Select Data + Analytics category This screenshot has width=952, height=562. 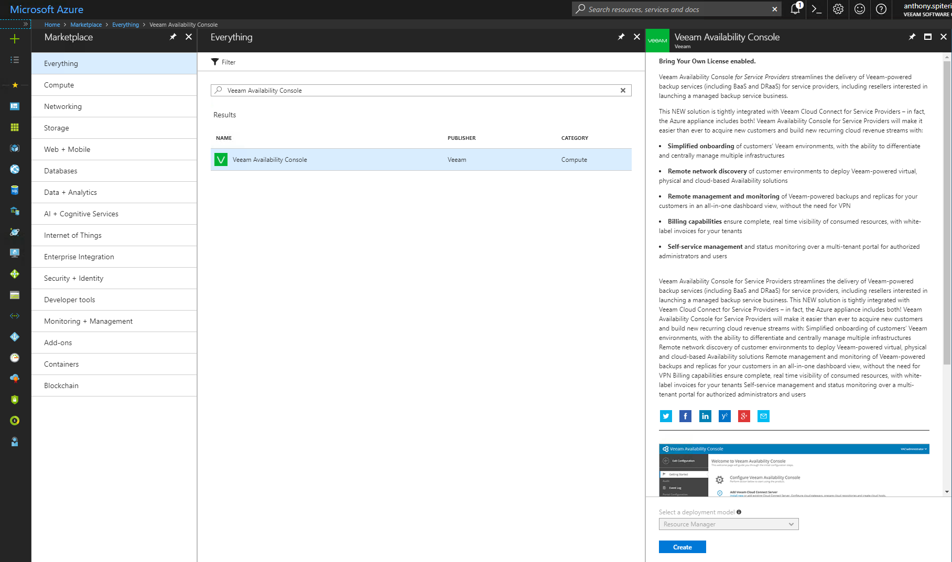click(114, 192)
